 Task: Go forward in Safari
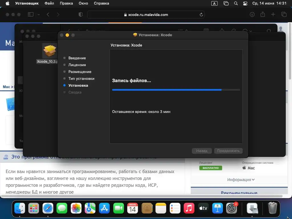pos(58,15)
